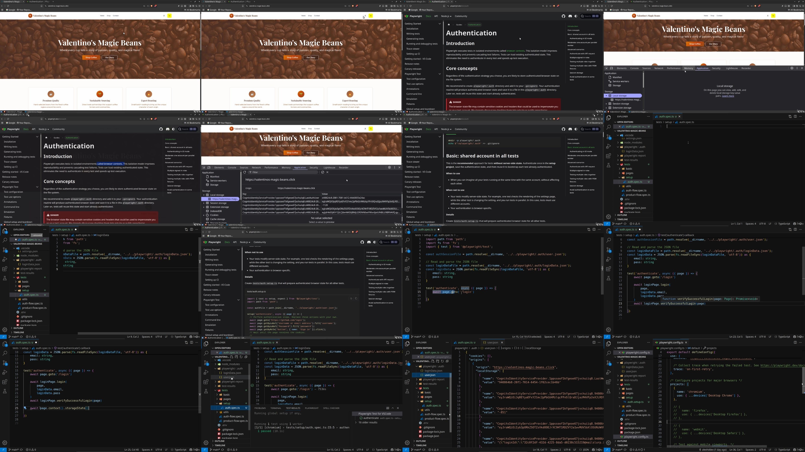Viewport: 805px width, 452px height.
Task: Refresh the Cognito local storage table in DevTools
Action: (x=245, y=172)
